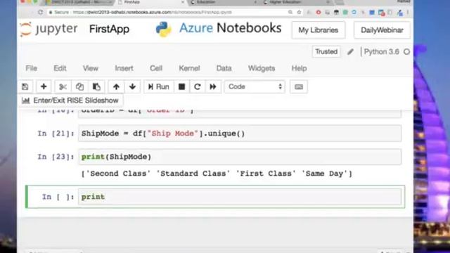Open the Data menu
The width and height of the screenshot is (450, 253).
point(224,68)
